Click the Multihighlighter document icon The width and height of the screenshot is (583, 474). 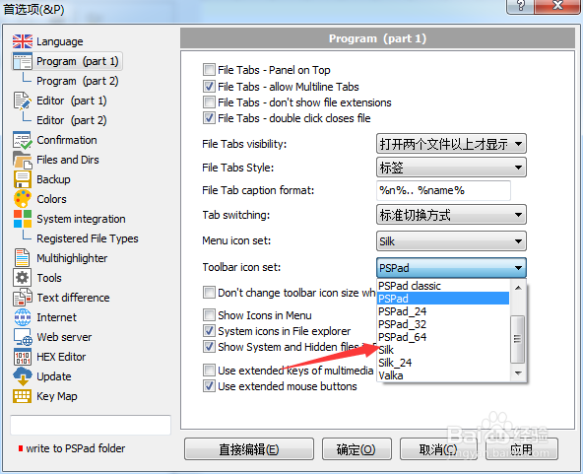coord(23,258)
